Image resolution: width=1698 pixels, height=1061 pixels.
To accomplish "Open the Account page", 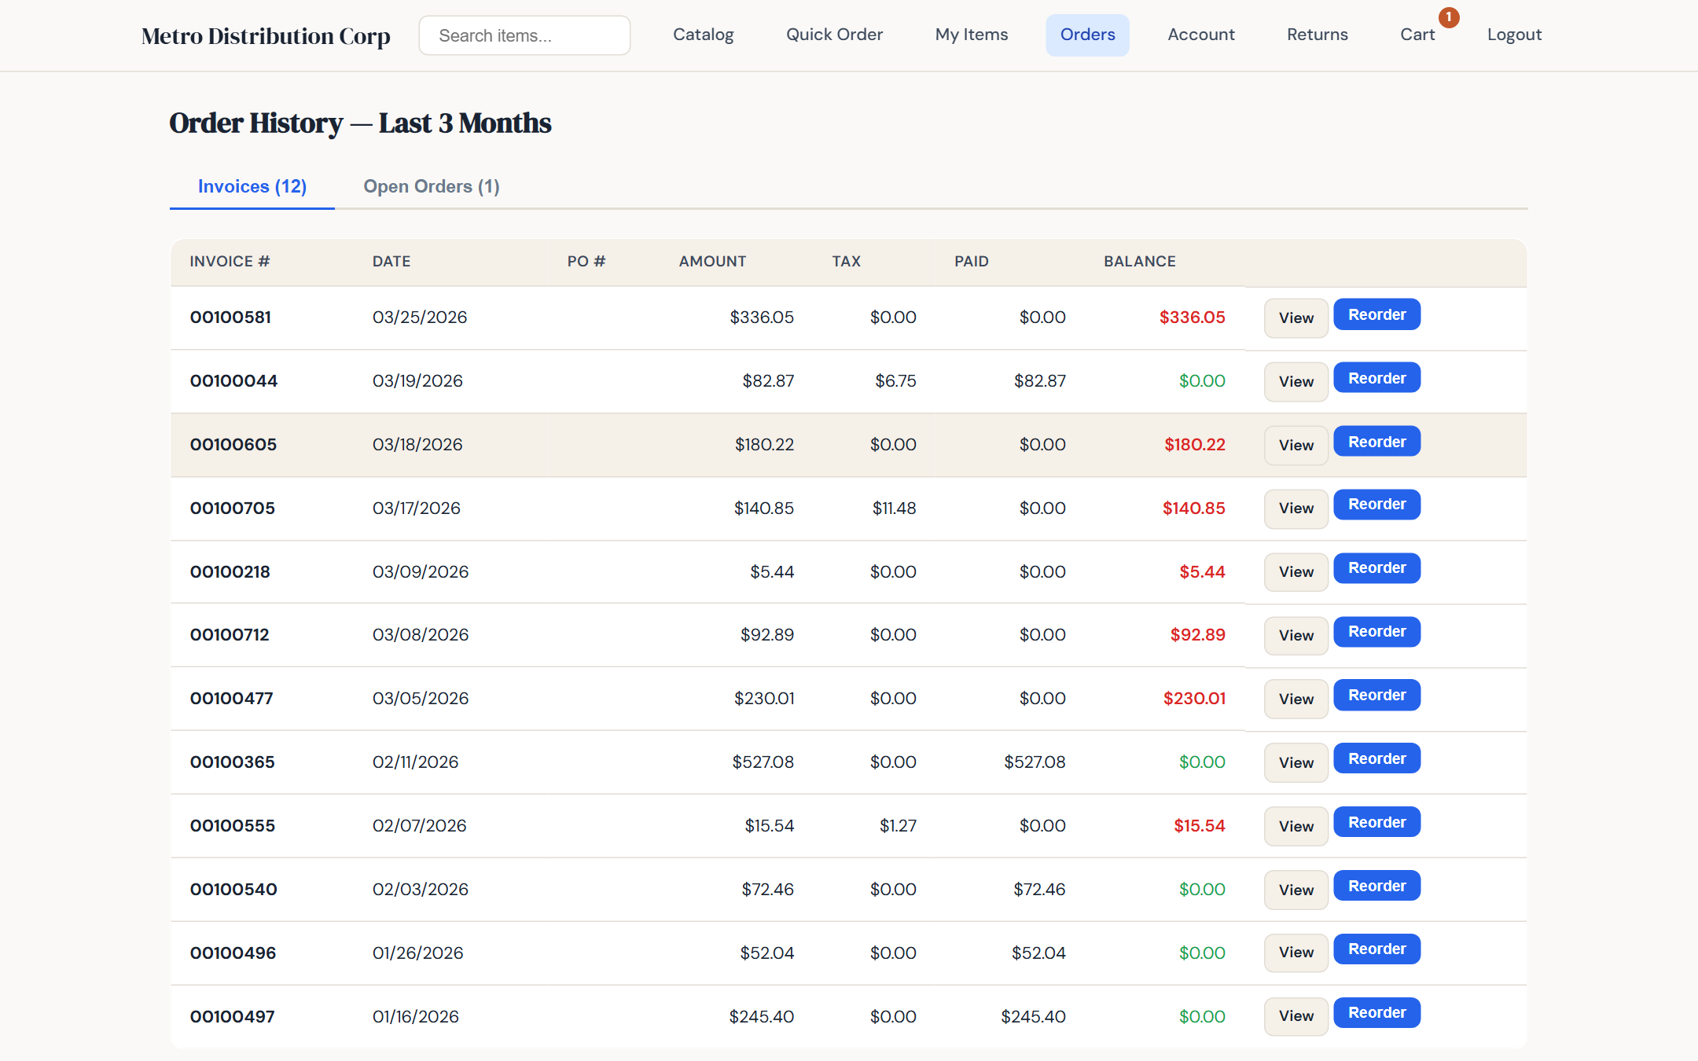I will (1200, 35).
